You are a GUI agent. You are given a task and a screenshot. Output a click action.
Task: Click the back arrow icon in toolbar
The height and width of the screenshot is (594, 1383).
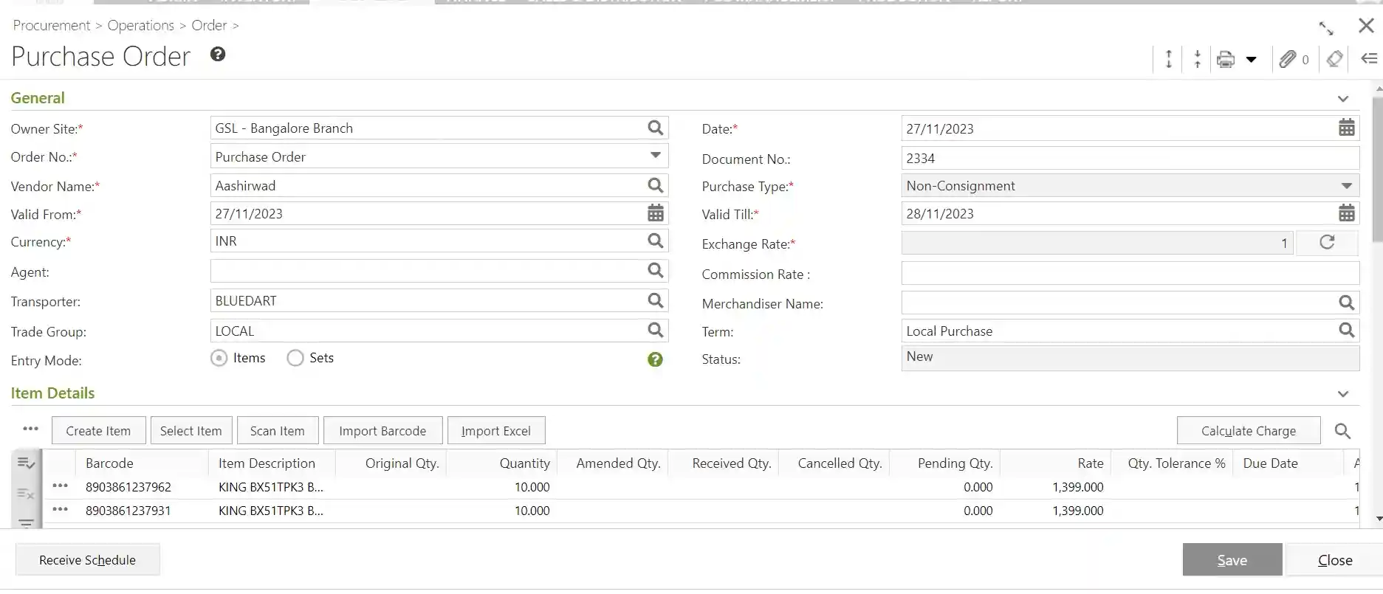click(x=1369, y=58)
